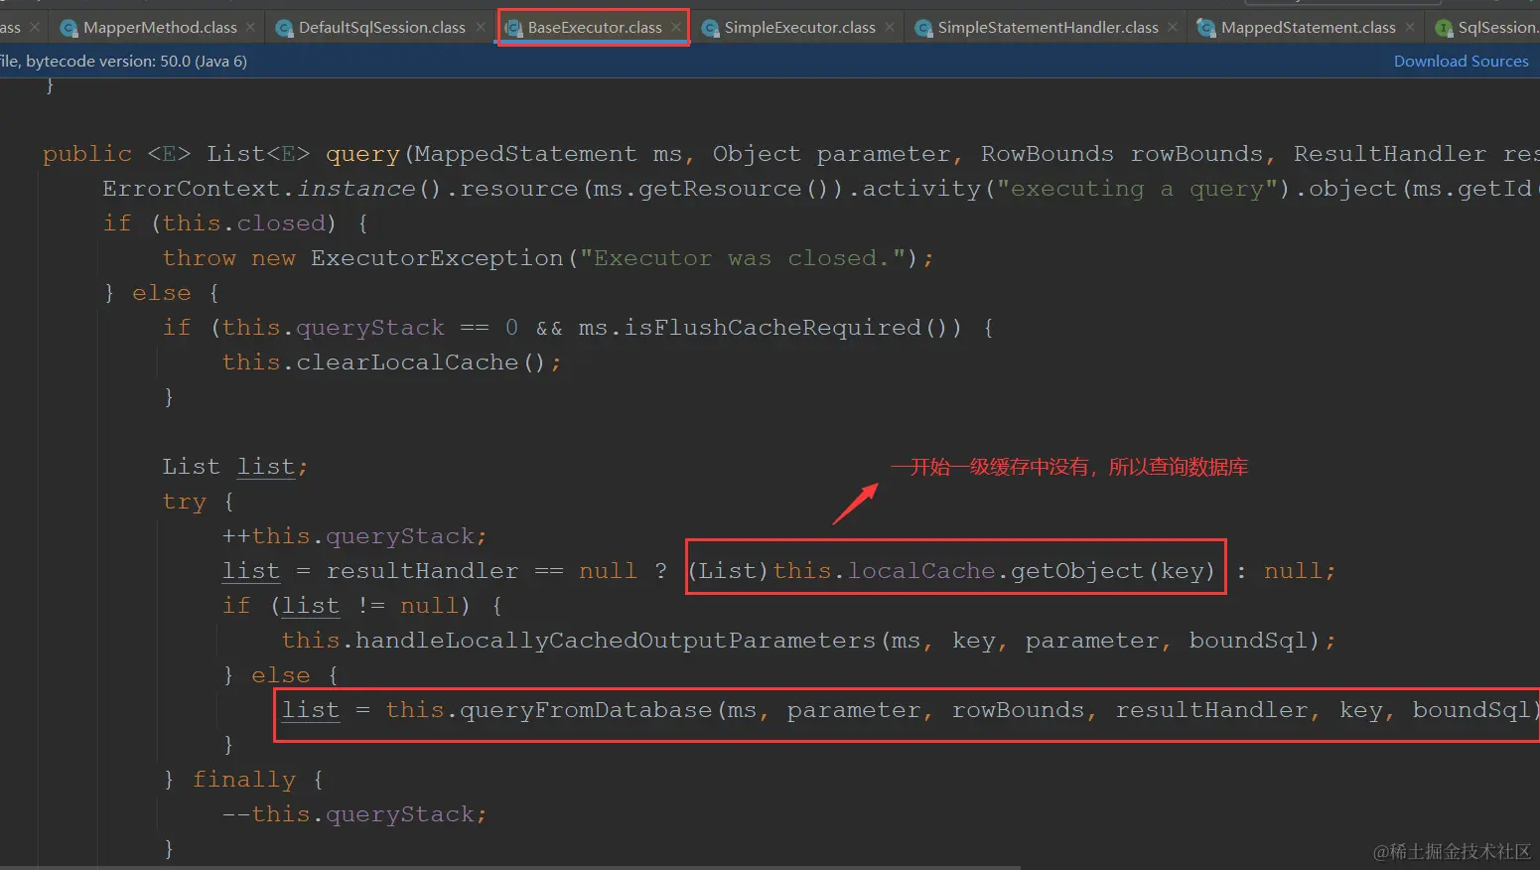The height and width of the screenshot is (870, 1540).
Task: Click the RowBounds parameter type
Action: (x=1048, y=154)
